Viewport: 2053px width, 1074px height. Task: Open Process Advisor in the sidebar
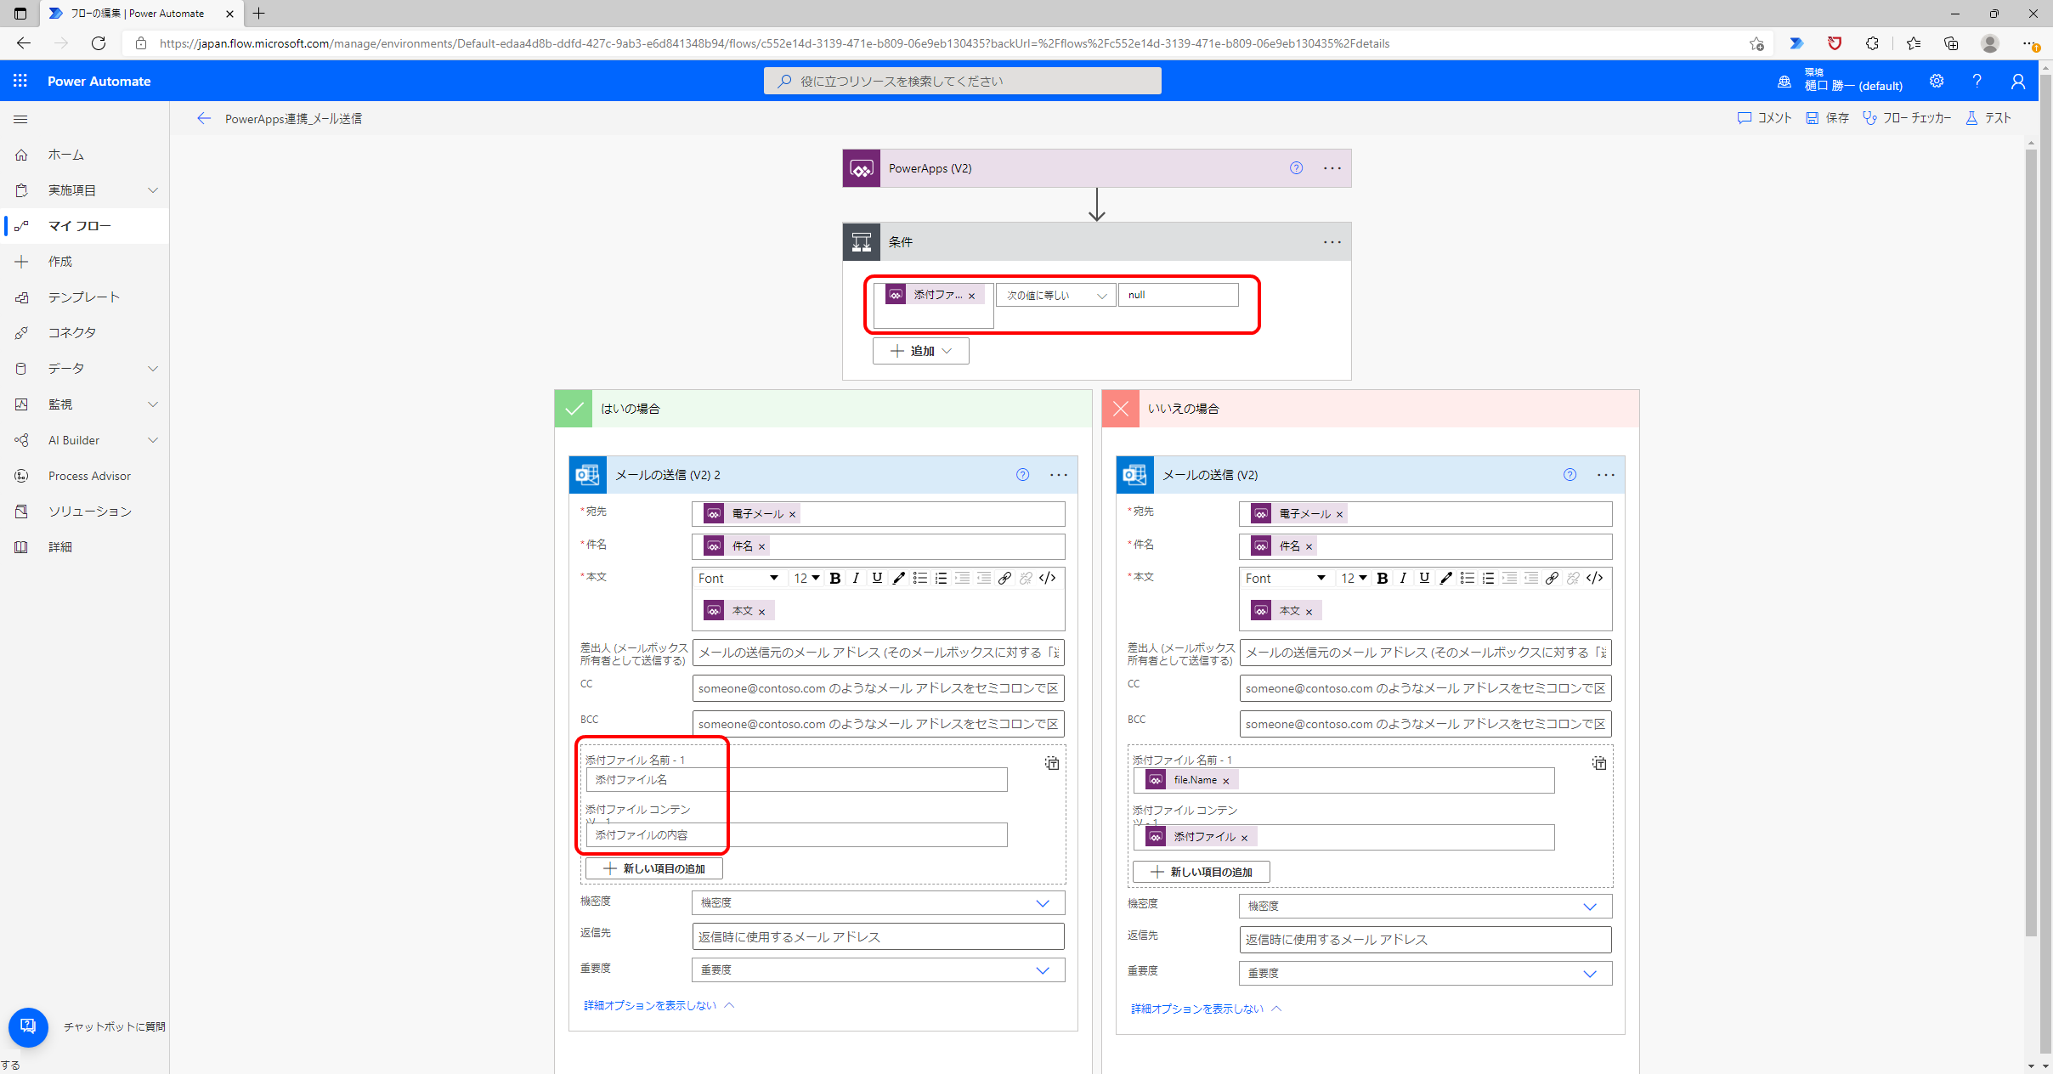(x=85, y=476)
